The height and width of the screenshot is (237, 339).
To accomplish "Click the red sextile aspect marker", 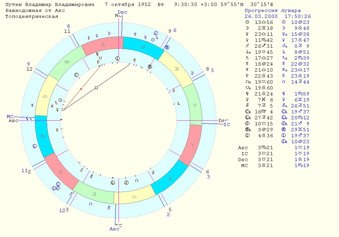I will [81, 89].
